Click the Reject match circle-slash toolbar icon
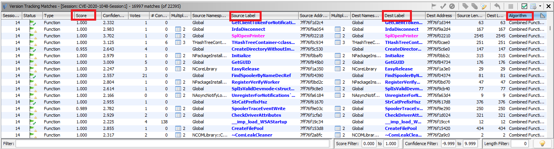Viewport: 554px width, 149px height. pos(452,6)
